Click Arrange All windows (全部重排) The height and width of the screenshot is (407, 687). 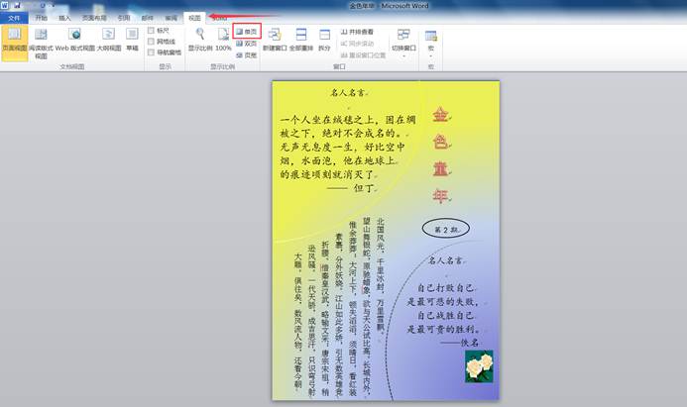(x=300, y=41)
